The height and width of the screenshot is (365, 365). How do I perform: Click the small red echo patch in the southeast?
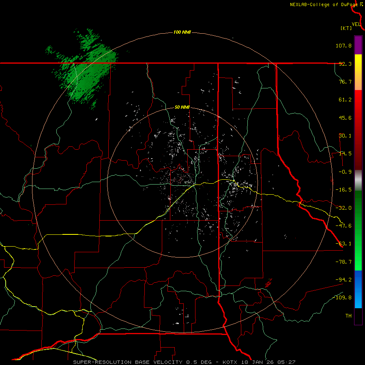268,283
